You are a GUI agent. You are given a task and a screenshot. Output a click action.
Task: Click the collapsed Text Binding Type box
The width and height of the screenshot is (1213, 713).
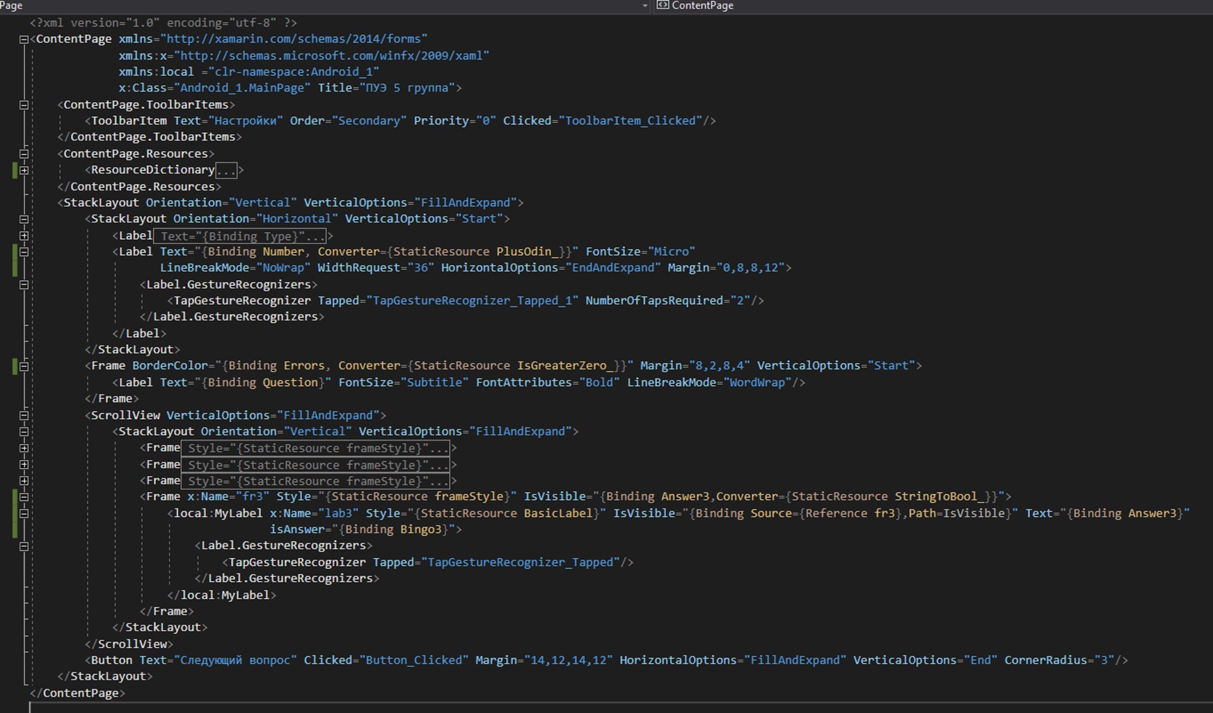coord(239,236)
